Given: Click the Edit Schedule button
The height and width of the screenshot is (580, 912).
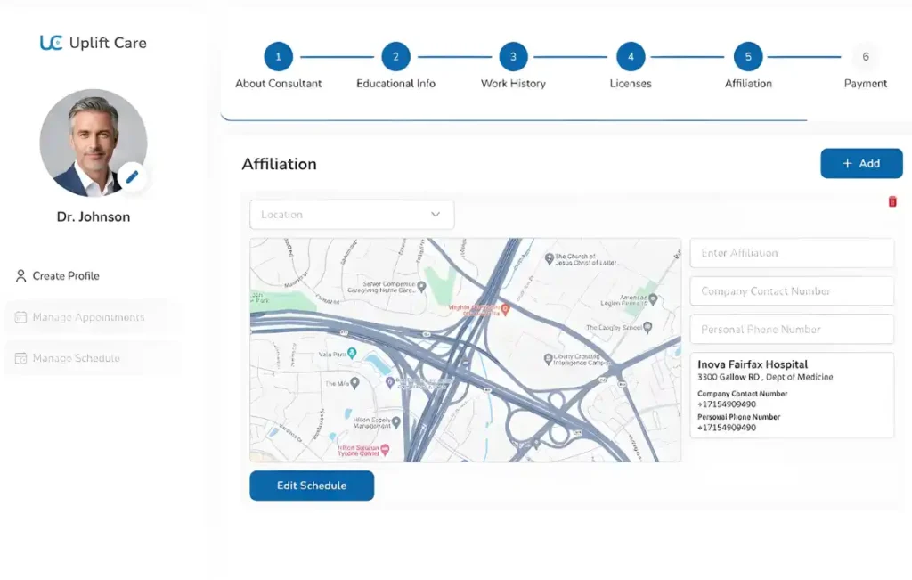Looking at the screenshot, I should click(312, 486).
